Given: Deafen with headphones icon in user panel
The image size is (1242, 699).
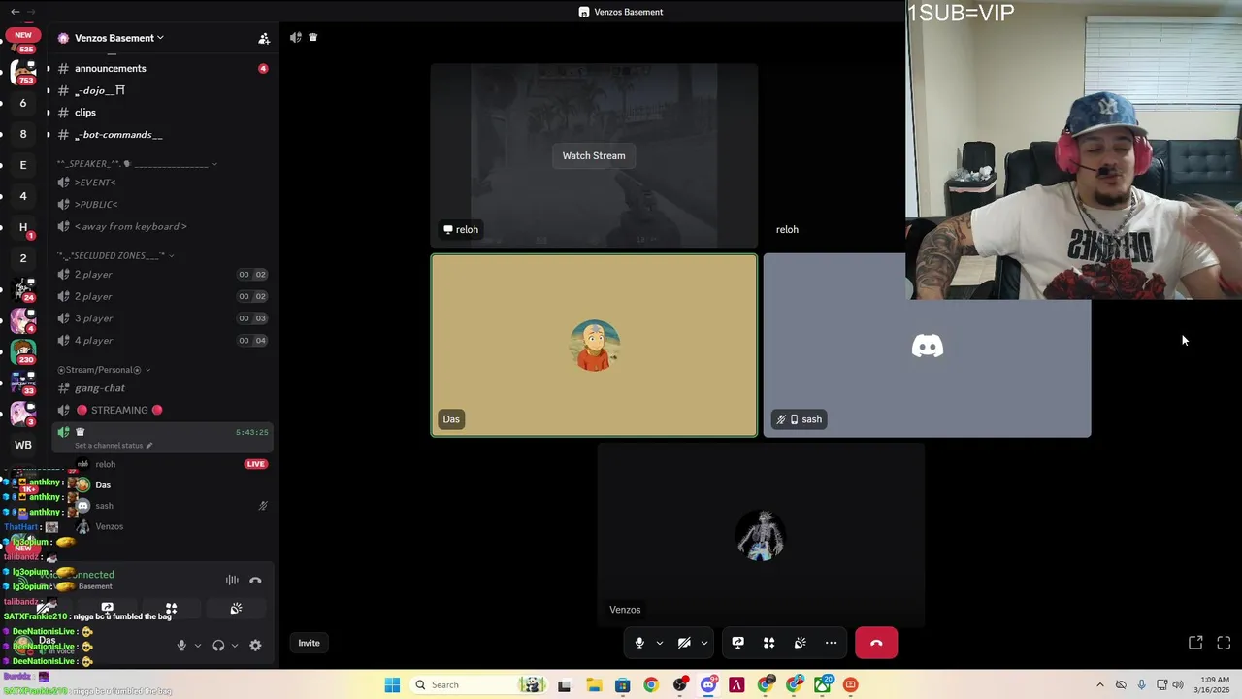Looking at the screenshot, I should pos(218,646).
